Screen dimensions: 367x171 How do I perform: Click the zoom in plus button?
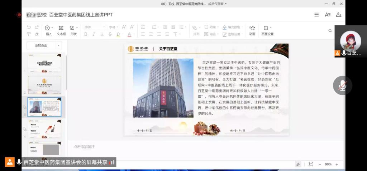(337, 164)
